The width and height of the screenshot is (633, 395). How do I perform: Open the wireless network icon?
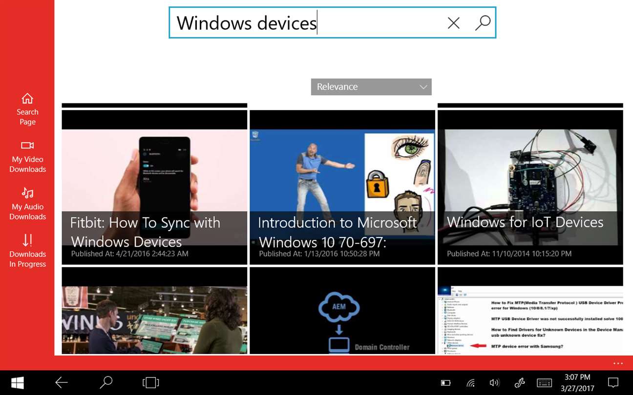point(470,383)
